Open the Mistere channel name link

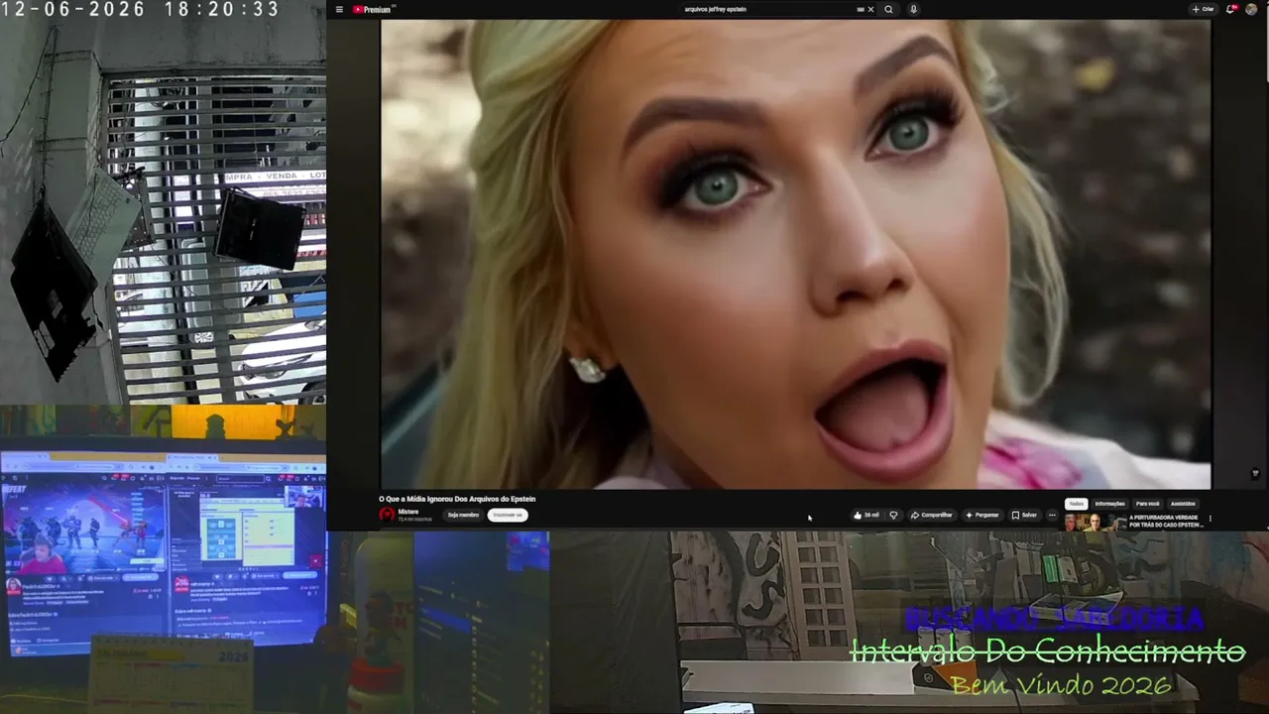(407, 512)
